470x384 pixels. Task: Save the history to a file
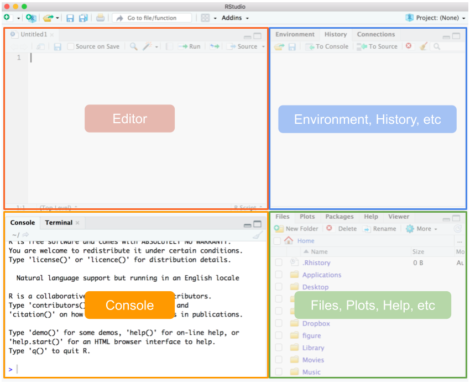[x=292, y=47]
